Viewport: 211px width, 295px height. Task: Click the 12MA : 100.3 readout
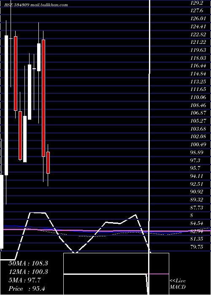pyautogui.click(x=28, y=272)
